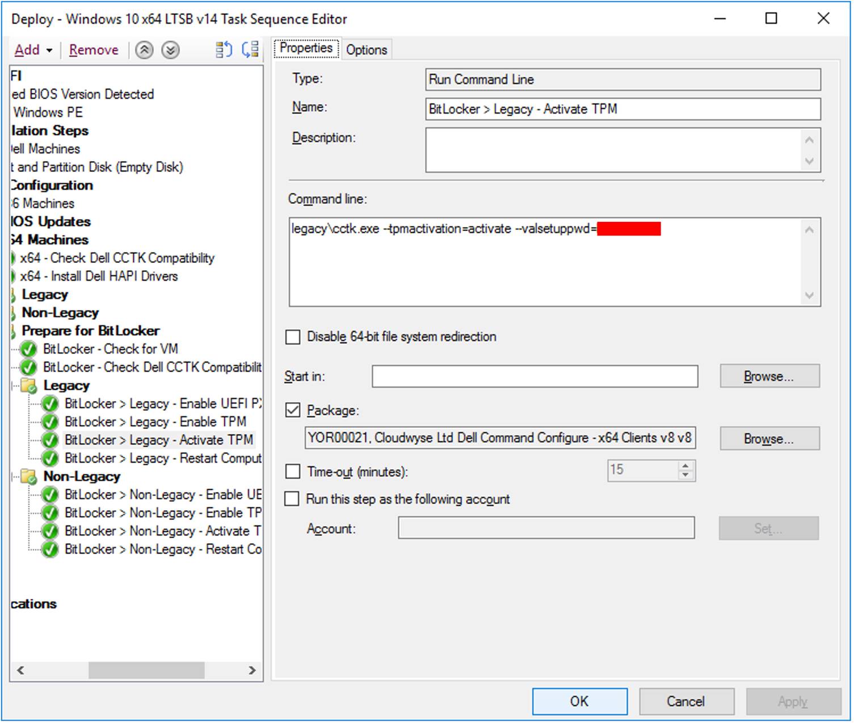Click status icon of Non-Legacy - Enable TPM step
The width and height of the screenshot is (854, 723).
click(50, 513)
